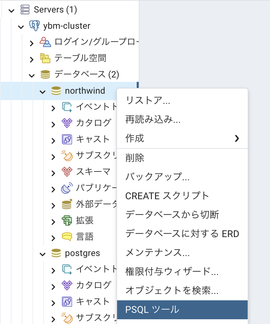Image resolution: width=270 pixels, height=324 pixels.
Task: Select the 拡張 label under northwind
Action: click(x=85, y=220)
